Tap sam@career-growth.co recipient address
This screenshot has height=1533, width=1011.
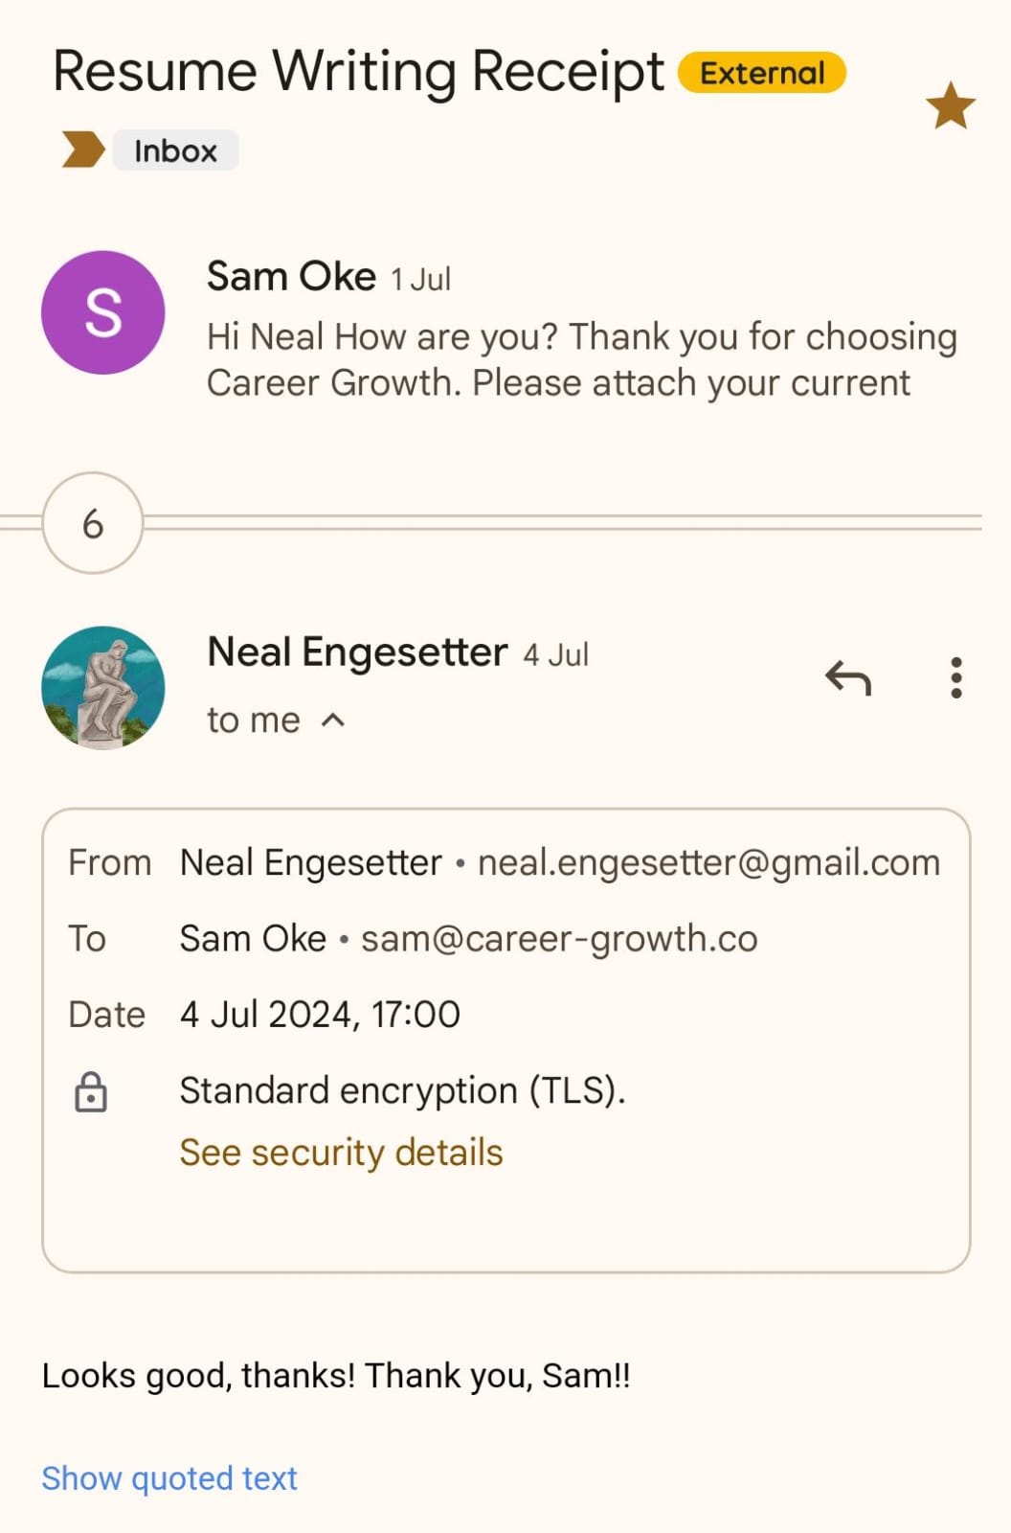click(559, 939)
